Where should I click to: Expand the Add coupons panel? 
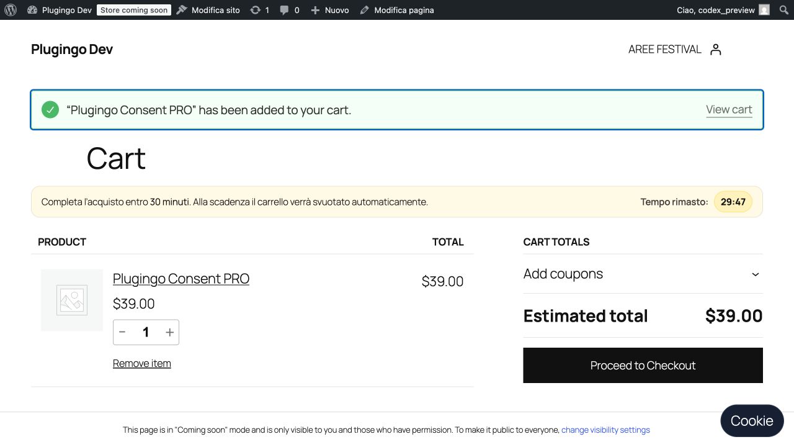[x=643, y=274]
